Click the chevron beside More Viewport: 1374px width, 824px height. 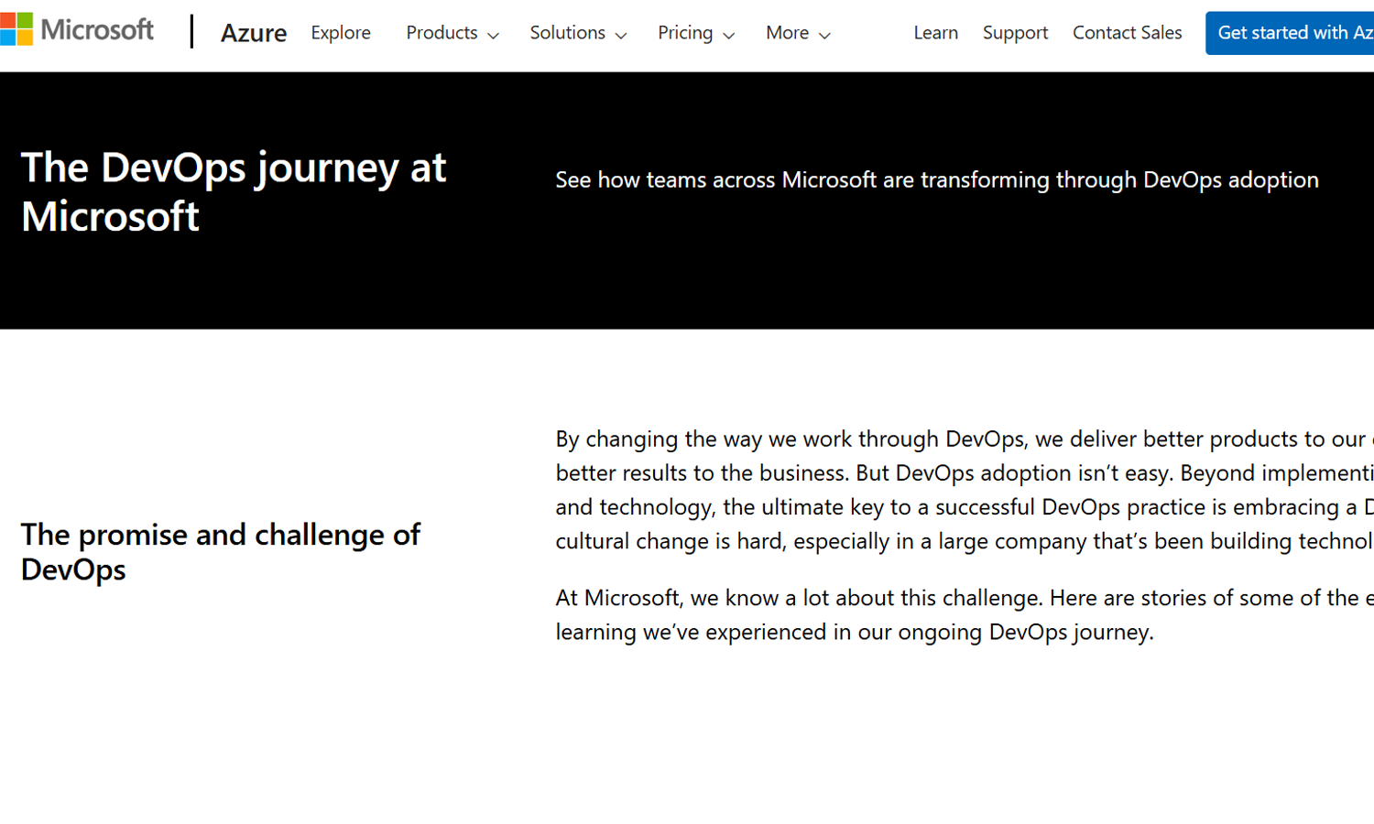tap(824, 36)
